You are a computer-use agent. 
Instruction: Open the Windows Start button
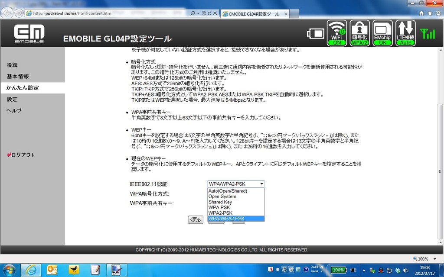9,270
